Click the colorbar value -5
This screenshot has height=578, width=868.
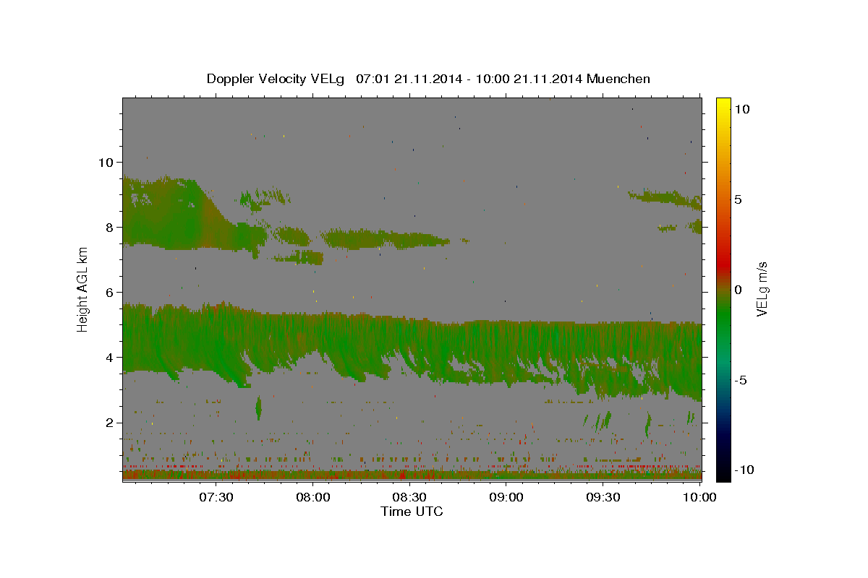[741, 380]
